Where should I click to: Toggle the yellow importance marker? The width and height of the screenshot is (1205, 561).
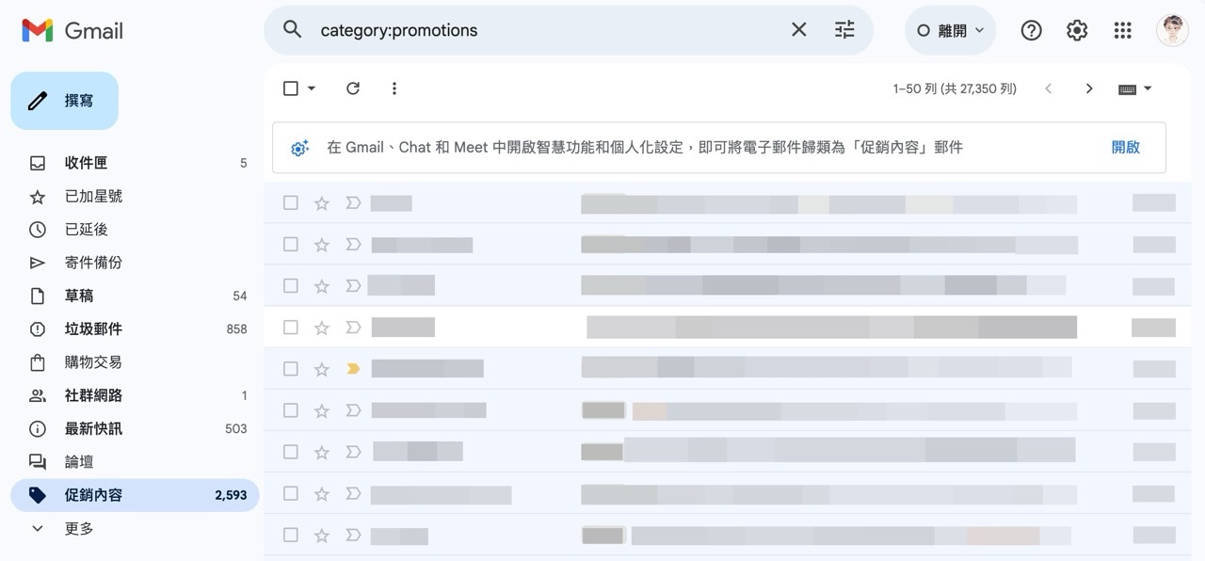(x=353, y=369)
